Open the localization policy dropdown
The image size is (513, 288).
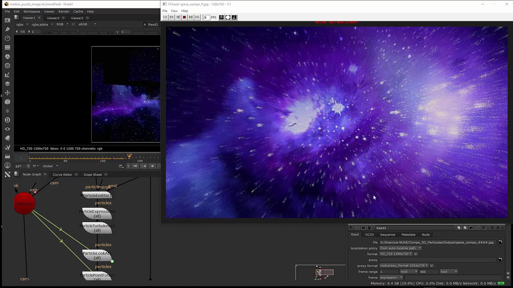coord(400,248)
